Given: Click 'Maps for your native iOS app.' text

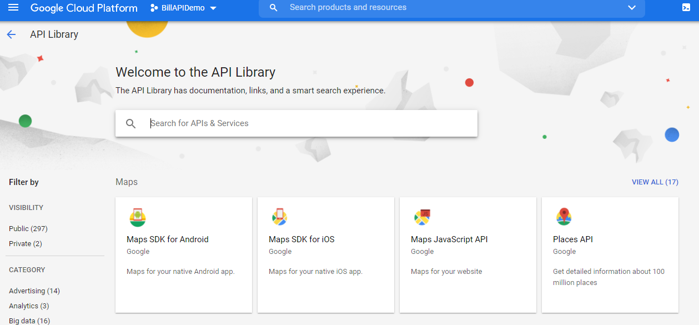Looking at the screenshot, I should click(x=315, y=272).
